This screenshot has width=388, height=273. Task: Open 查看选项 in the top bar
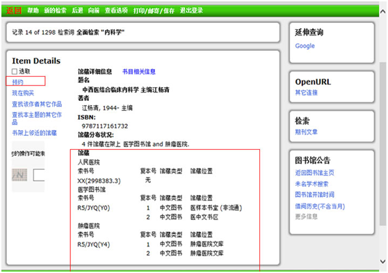pyautogui.click(x=116, y=10)
